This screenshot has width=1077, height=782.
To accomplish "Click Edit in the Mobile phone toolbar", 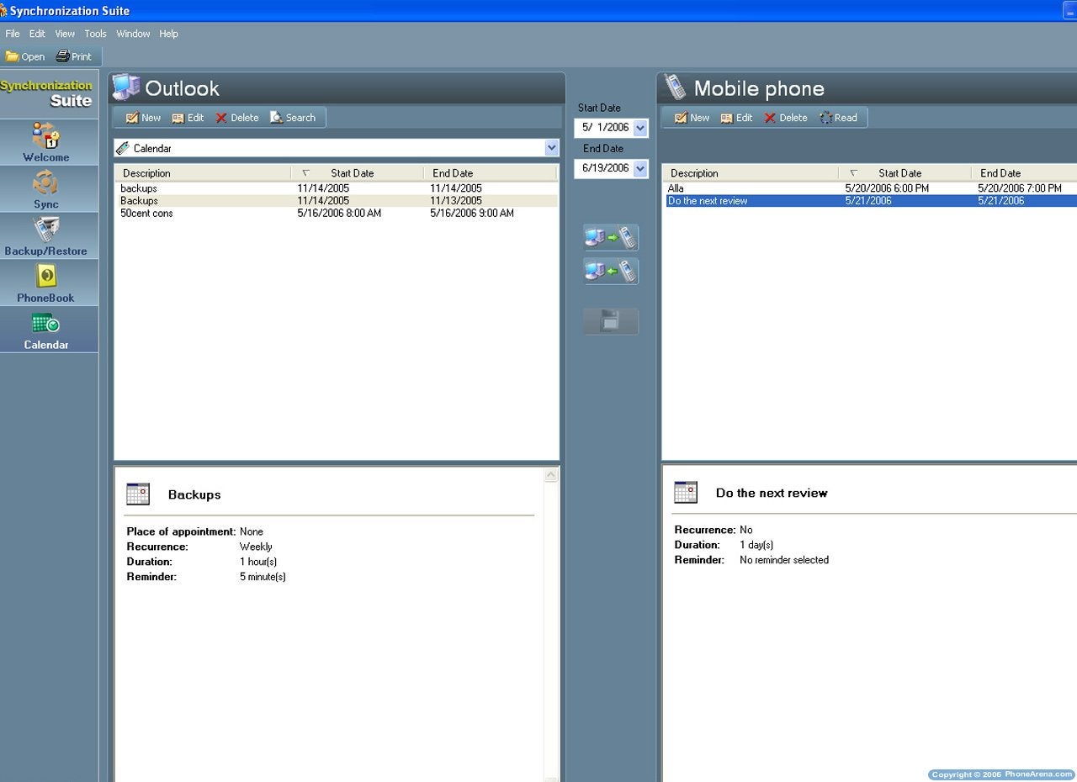I will click(x=736, y=118).
